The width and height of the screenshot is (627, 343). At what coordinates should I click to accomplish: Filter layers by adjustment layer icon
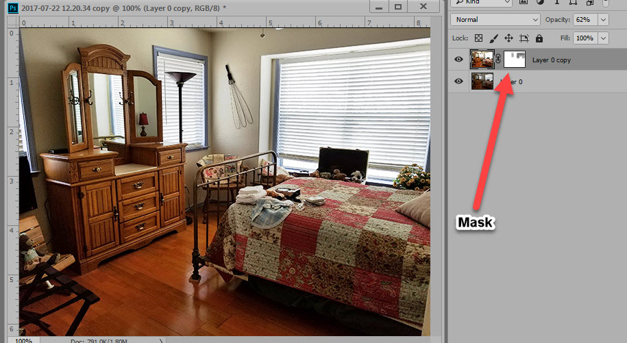(x=540, y=2)
